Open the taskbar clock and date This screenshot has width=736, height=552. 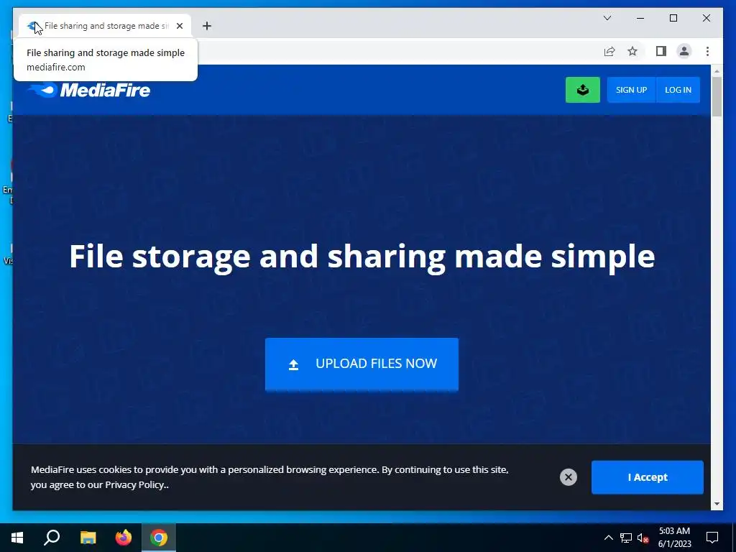(674, 538)
